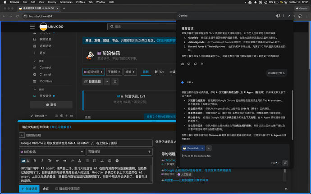Click the 新建话题 button
The height and width of the screenshot is (194, 311).
pos(93,81)
